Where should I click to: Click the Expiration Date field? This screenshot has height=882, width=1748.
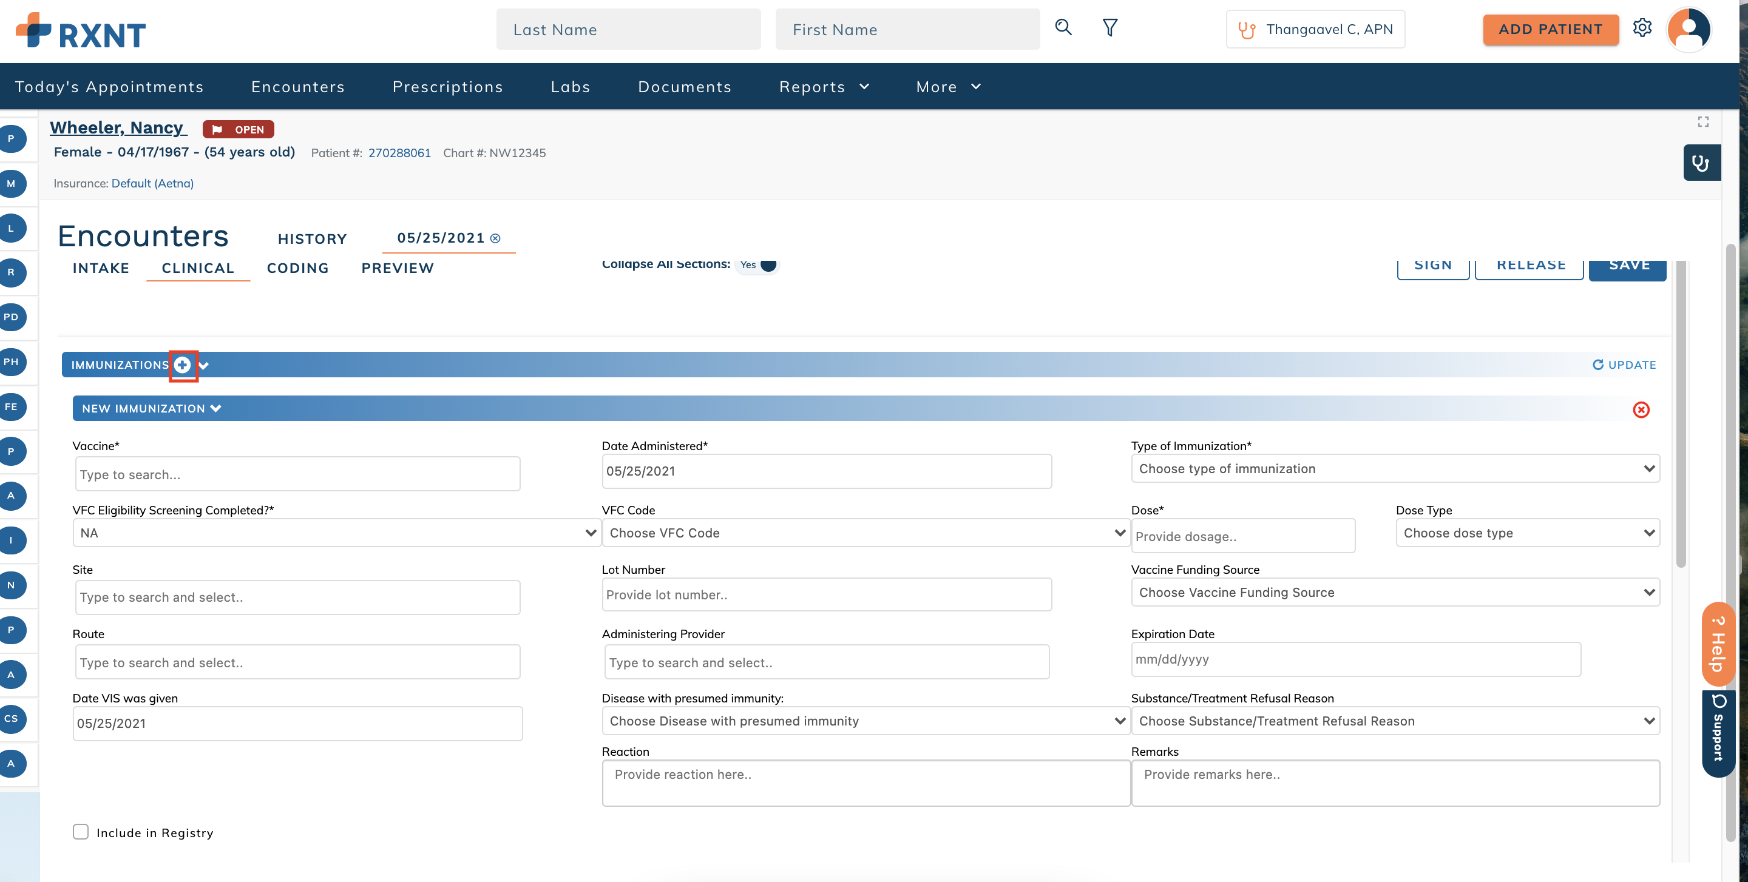(x=1356, y=659)
